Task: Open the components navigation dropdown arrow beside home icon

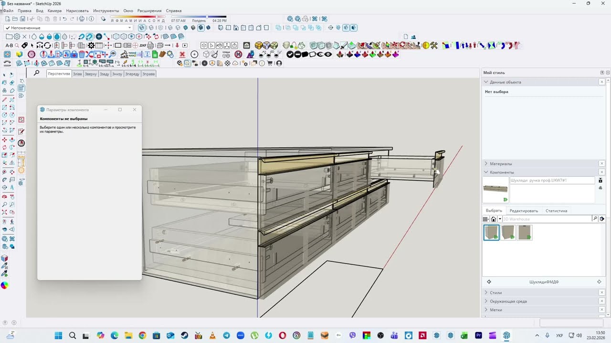Action: pyautogui.click(x=500, y=219)
